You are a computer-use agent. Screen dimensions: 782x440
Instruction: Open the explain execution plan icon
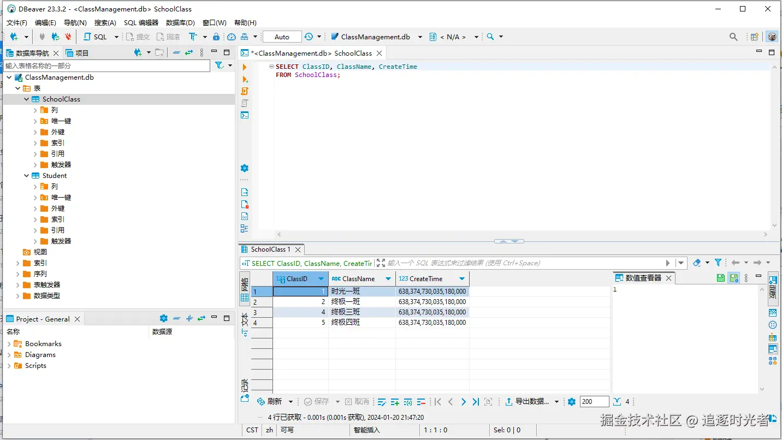(245, 103)
